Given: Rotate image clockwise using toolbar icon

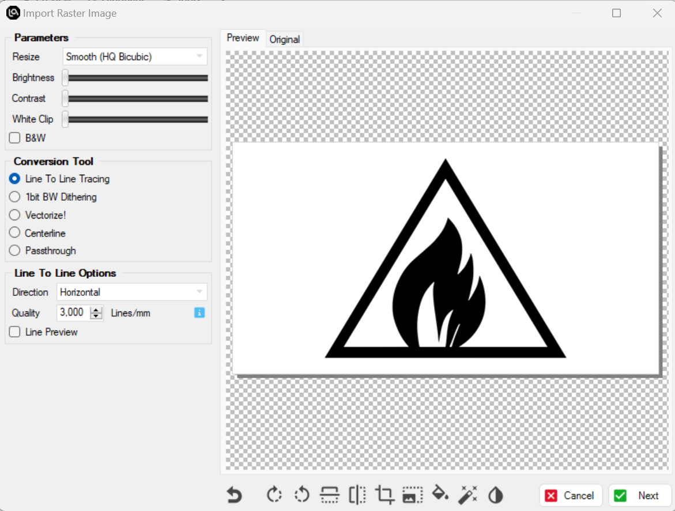Looking at the screenshot, I should click(274, 495).
